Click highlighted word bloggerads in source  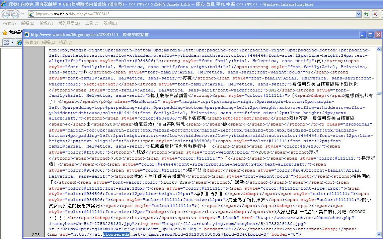(x=116, y=234)
